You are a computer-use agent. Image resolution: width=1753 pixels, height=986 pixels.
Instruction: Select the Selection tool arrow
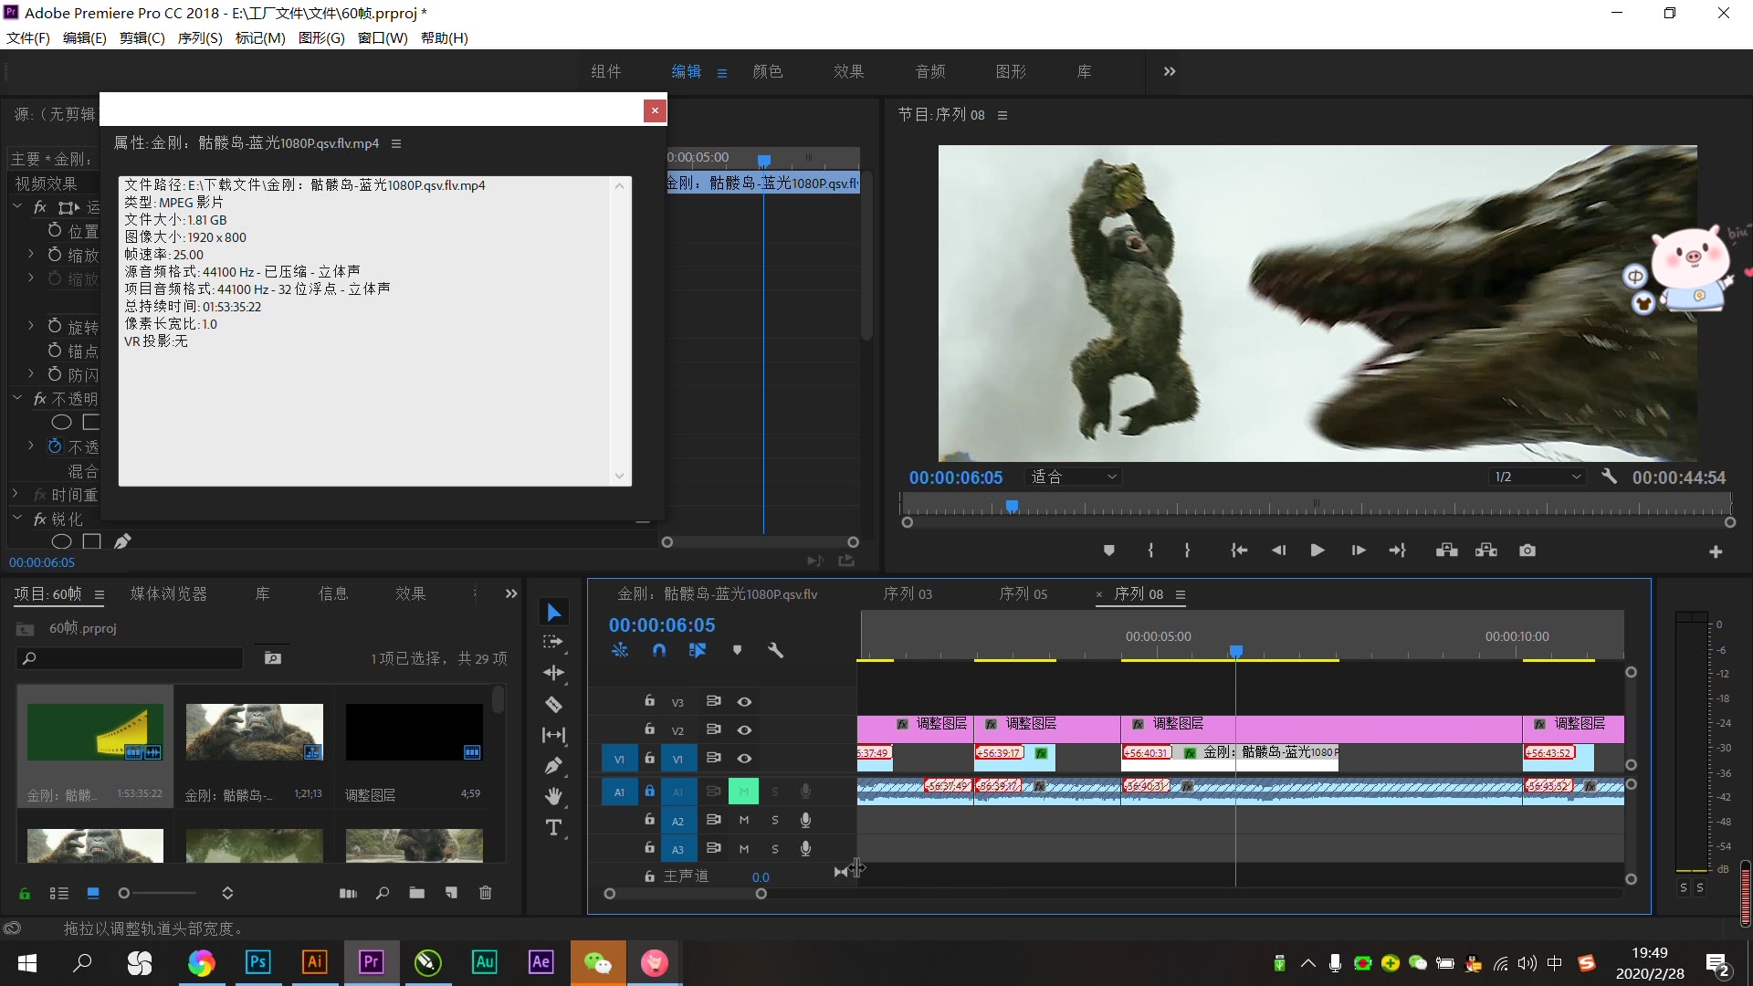coord(553,612)
